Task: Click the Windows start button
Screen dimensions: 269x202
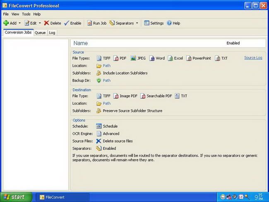Action: click(x=16, y=197)
